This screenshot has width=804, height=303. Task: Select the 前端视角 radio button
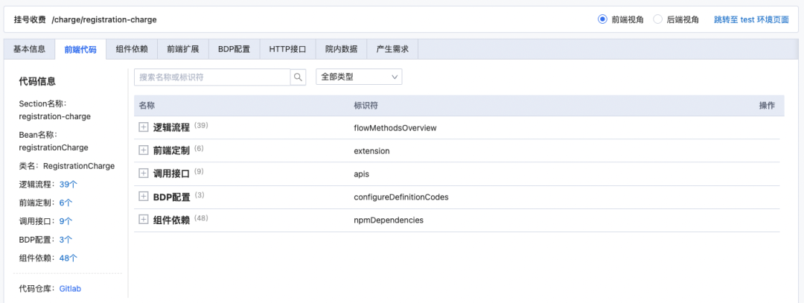[x=602, y=19]
